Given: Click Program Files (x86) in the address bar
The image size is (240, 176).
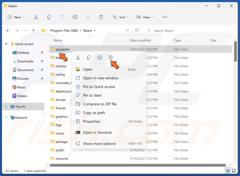Looking at the screenshot, I should 64,31.
